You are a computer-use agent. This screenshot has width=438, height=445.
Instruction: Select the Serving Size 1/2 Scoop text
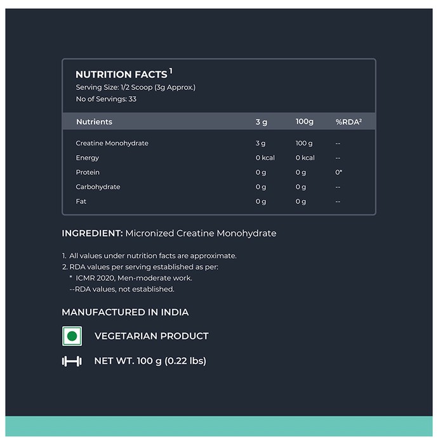point(135,88)
